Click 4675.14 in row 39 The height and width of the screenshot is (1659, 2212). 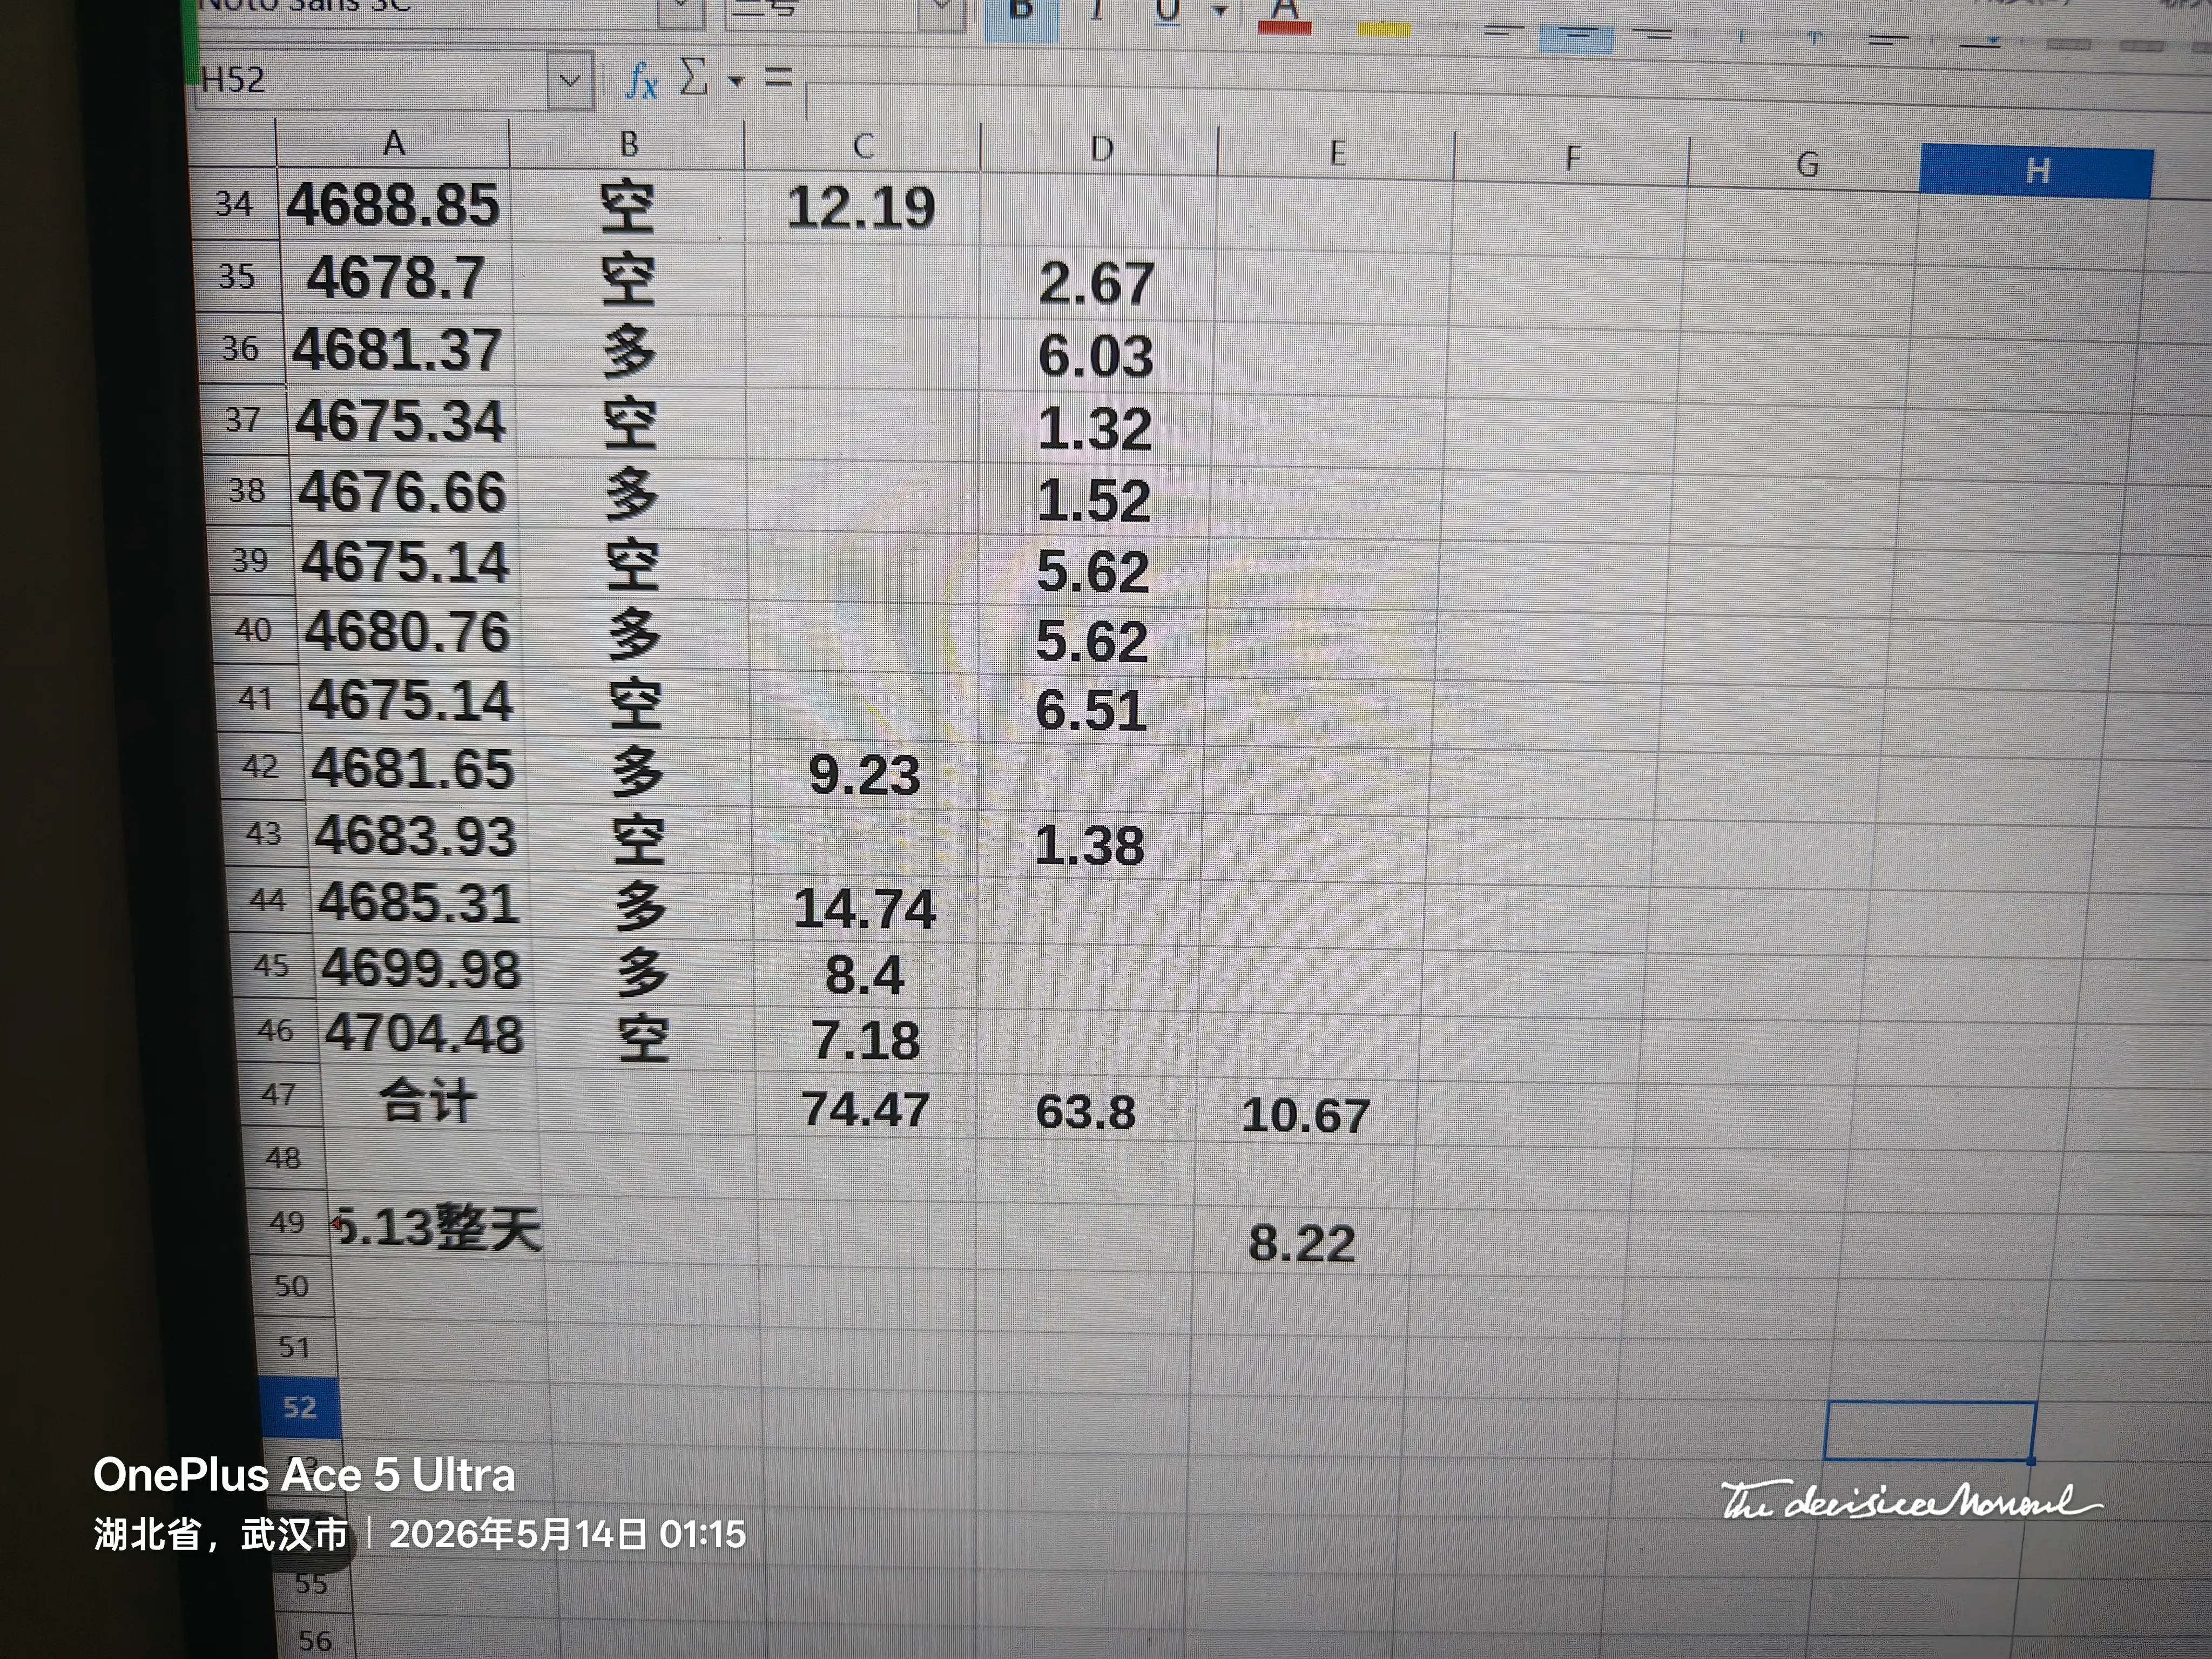click(x=406, y=562)
